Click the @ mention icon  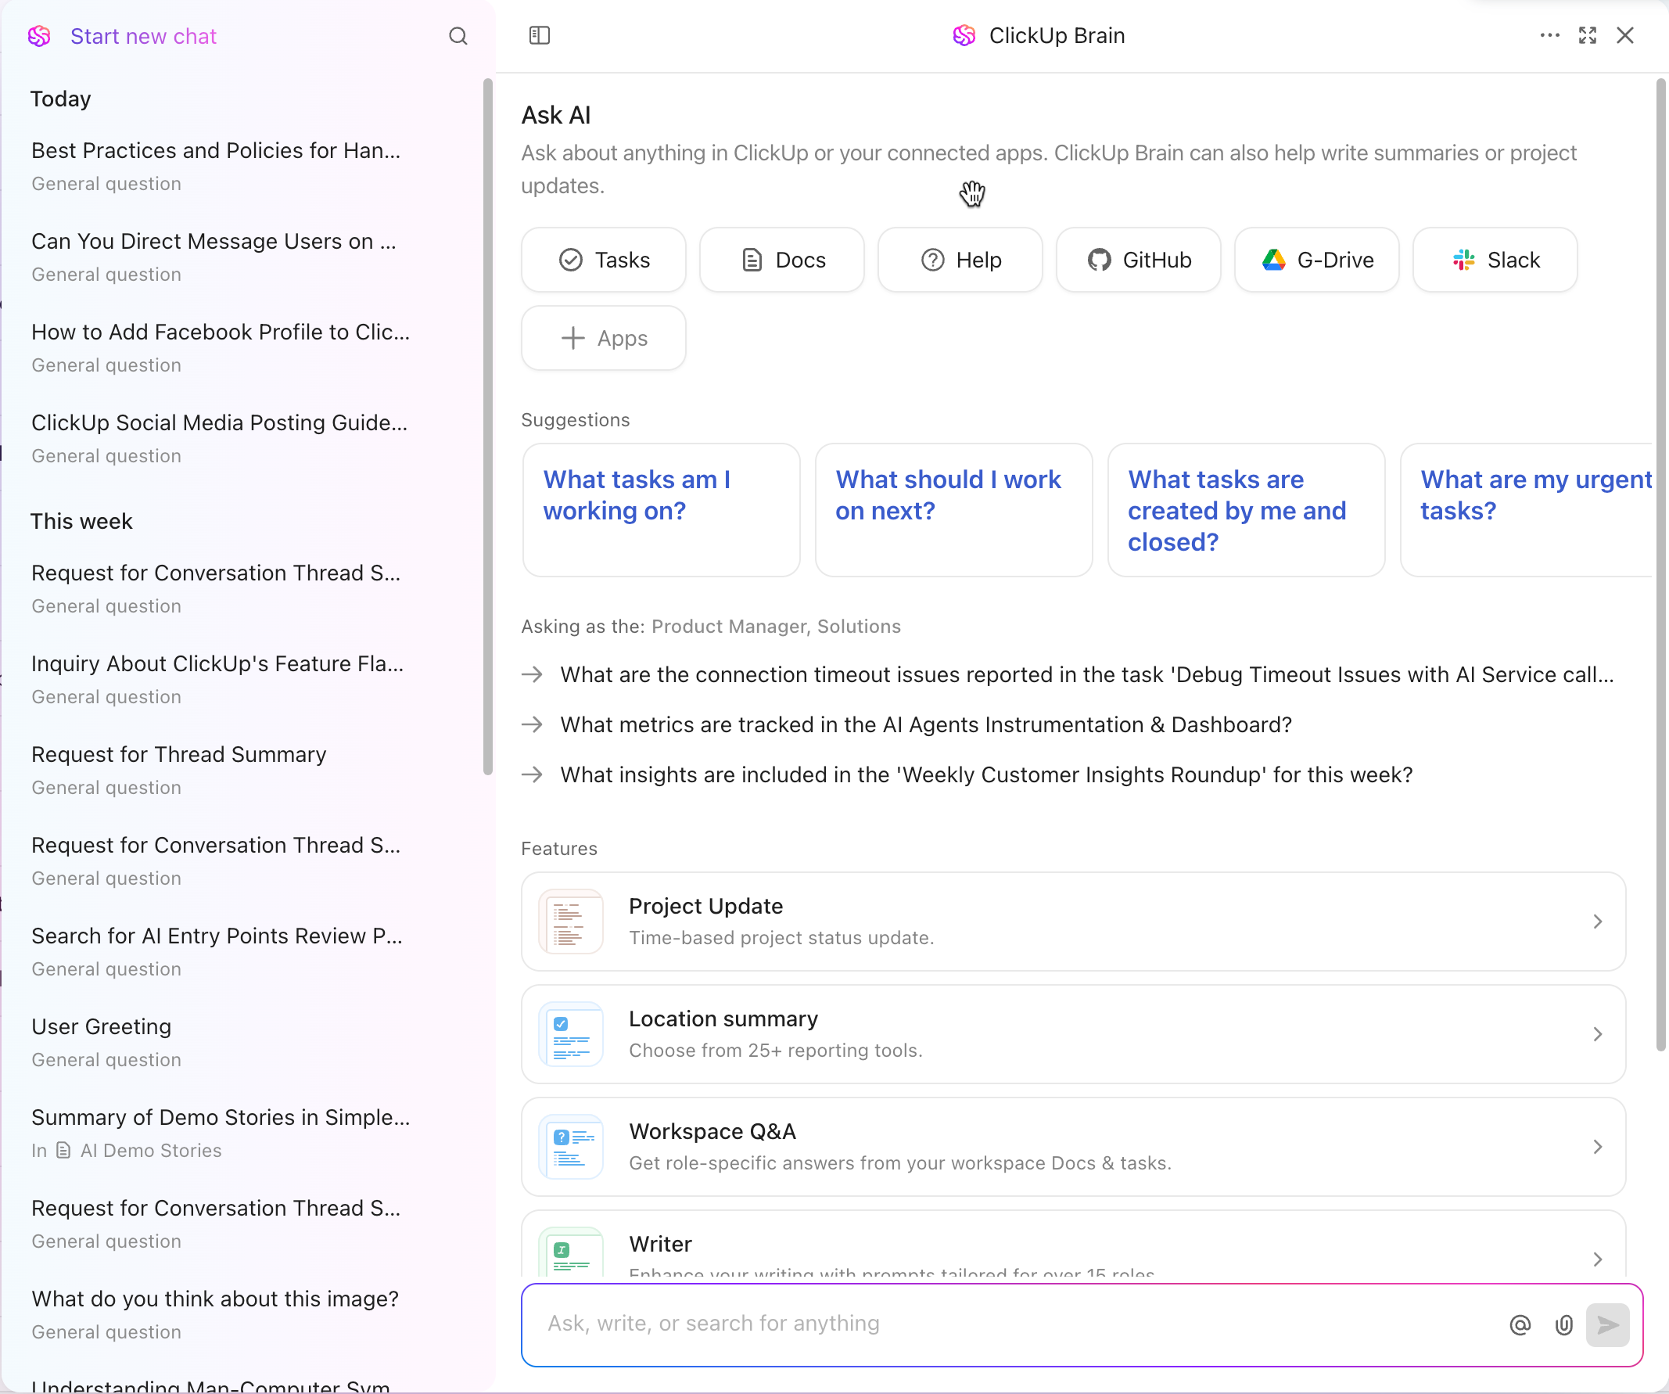(x=1520, y=1325)
